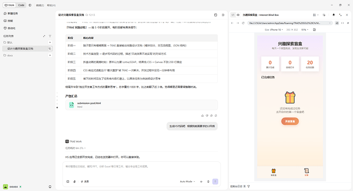
Task: Collapse all icon in 任务列表 header
Action: pyautogui.click(x=44, y=36)
